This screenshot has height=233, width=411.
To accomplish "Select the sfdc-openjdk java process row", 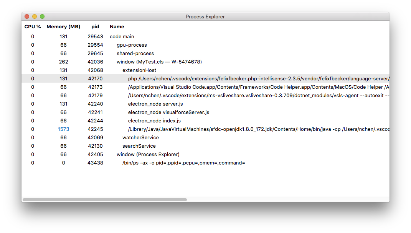I will [206, 129].
